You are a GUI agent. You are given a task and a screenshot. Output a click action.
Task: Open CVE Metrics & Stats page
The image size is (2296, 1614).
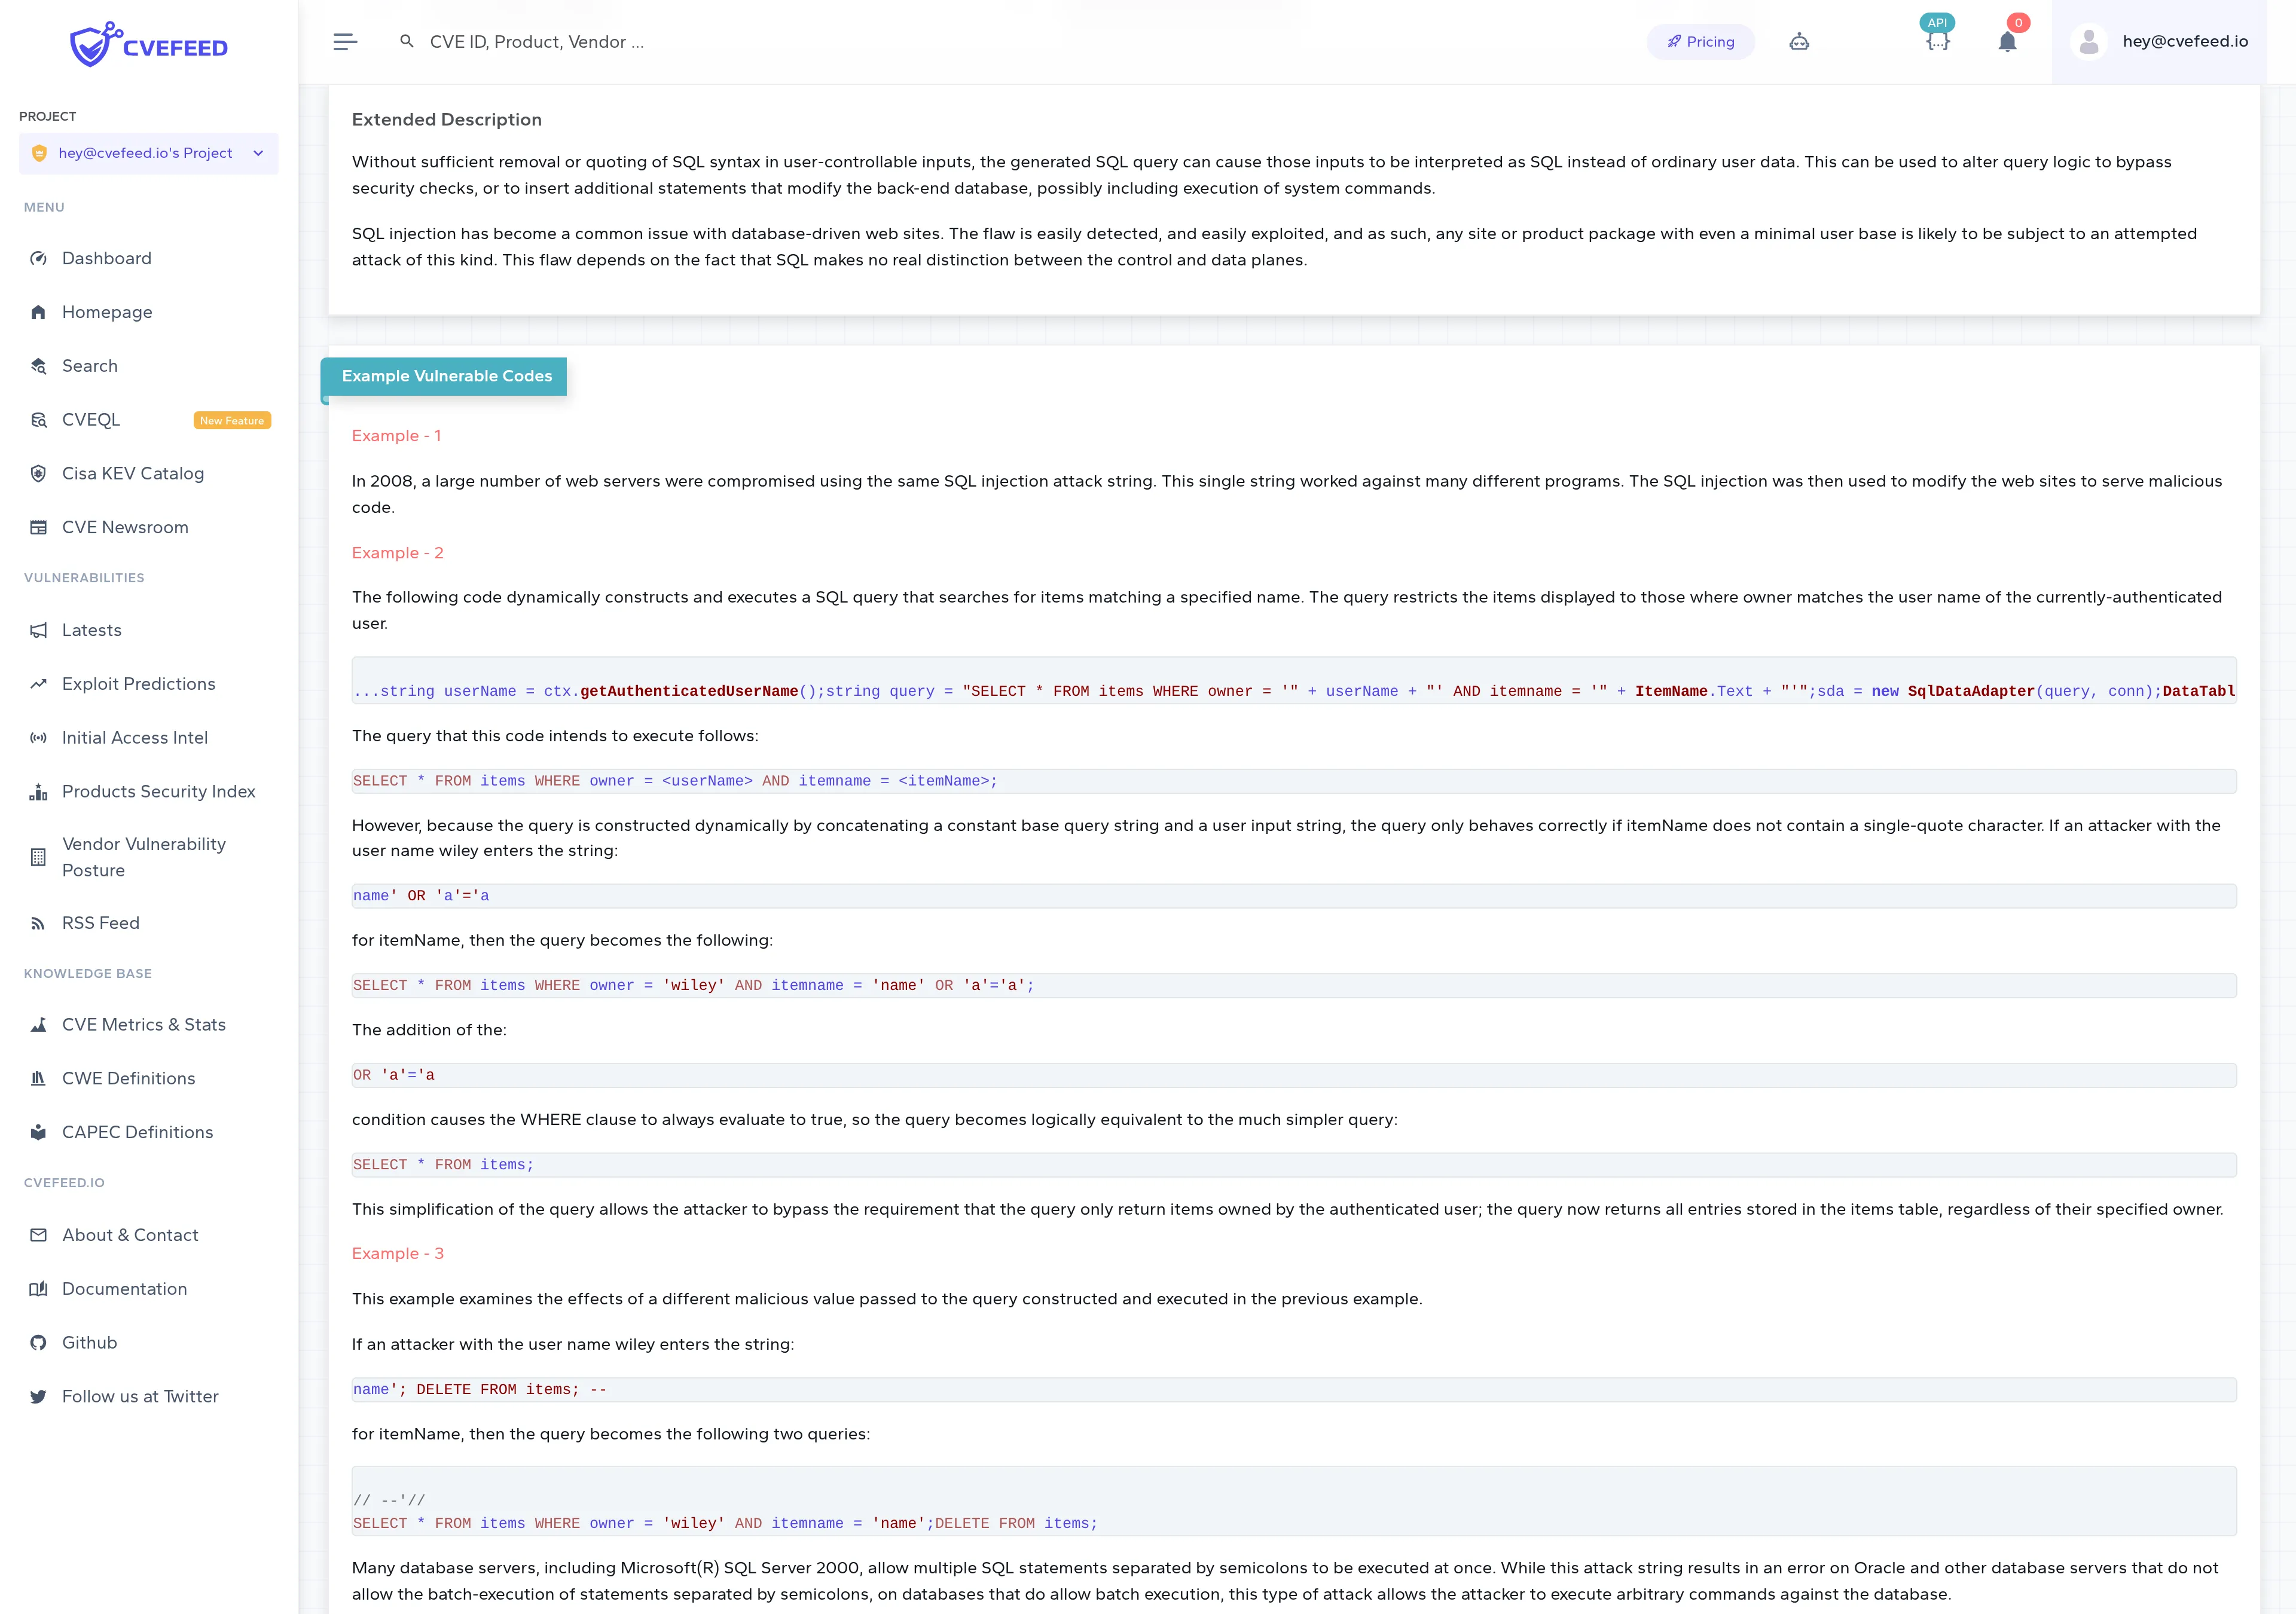coord(144,1025)
